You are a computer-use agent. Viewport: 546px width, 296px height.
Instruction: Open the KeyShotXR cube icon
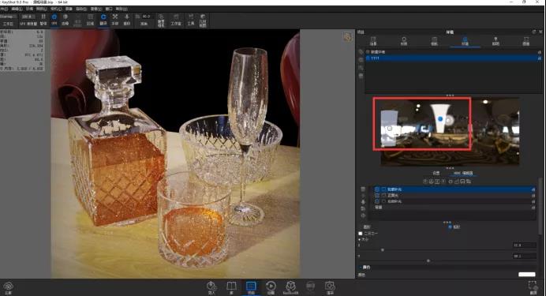(x=290, y=287)
